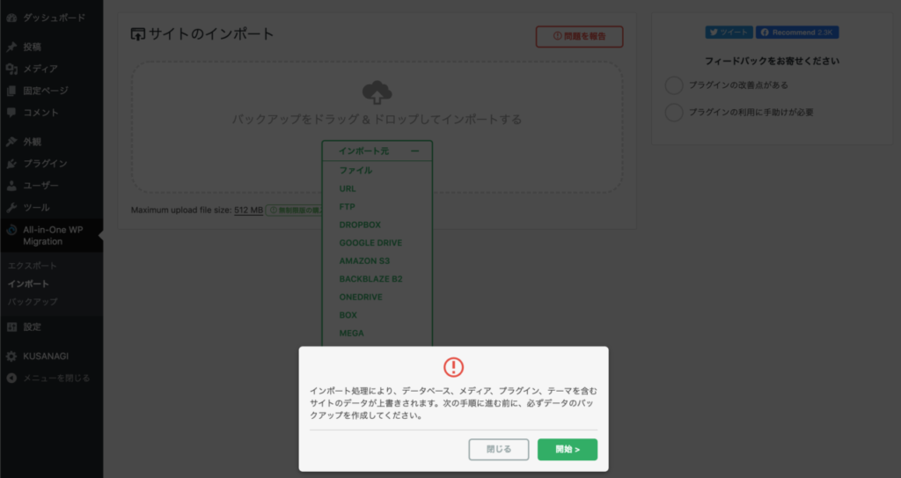Screen dimensions: 901x478
Task: Choose AMAZON S3 as import source
Action: tap(364, 261)
